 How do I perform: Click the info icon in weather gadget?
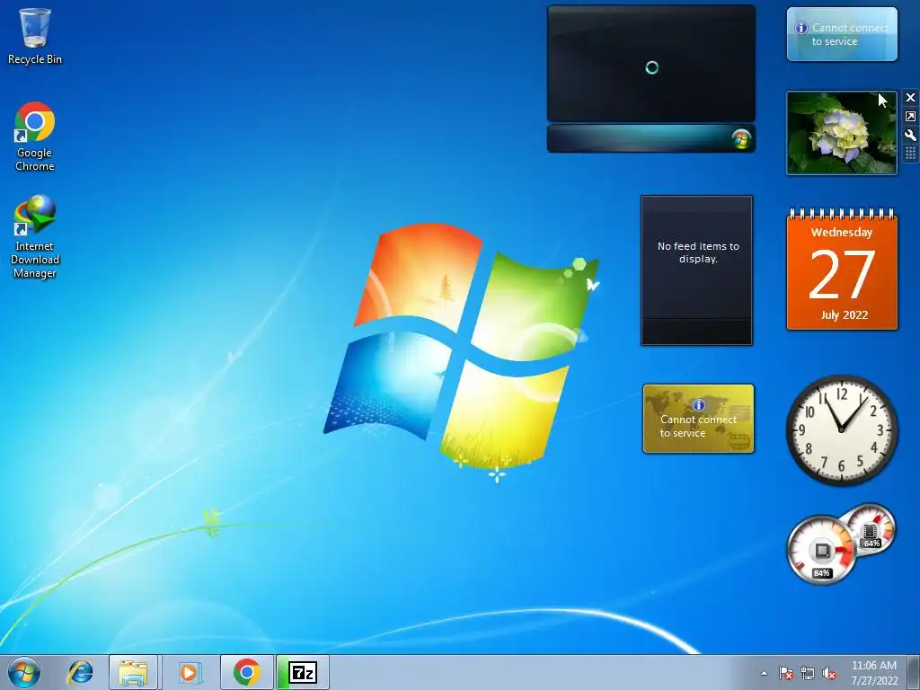click(x=801, y=28)
